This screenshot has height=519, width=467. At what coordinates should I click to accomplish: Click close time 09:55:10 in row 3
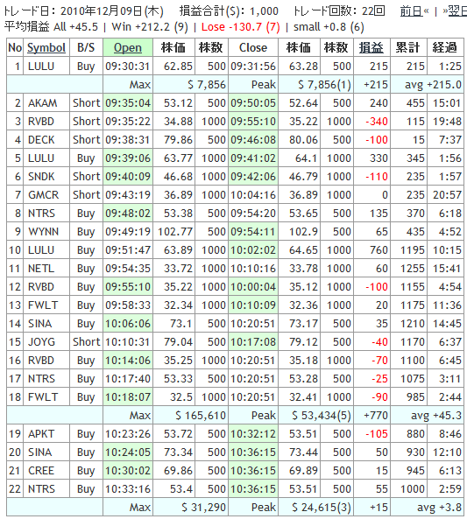(253, 122)
